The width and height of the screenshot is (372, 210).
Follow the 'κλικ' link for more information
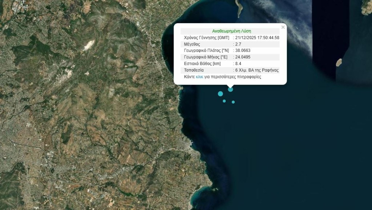[x=199, y=77]
